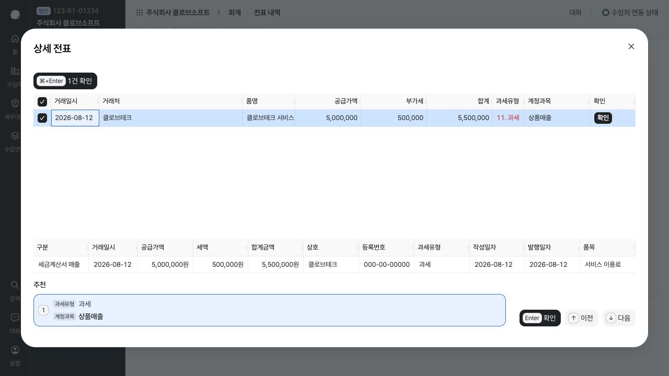669x376 pixels.
Task: Confirm with the ⌘+Enter 1건 확인 button
Action: click(x=65, y=81)
